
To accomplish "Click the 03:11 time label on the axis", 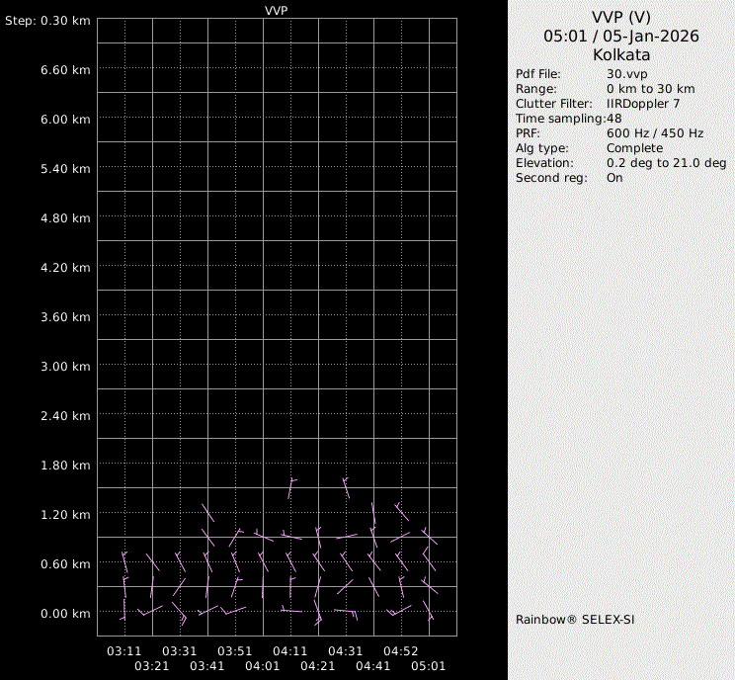I will click(x=124, y=652).
